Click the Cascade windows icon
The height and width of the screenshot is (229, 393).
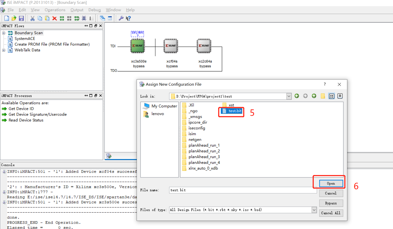pos(103,18)
